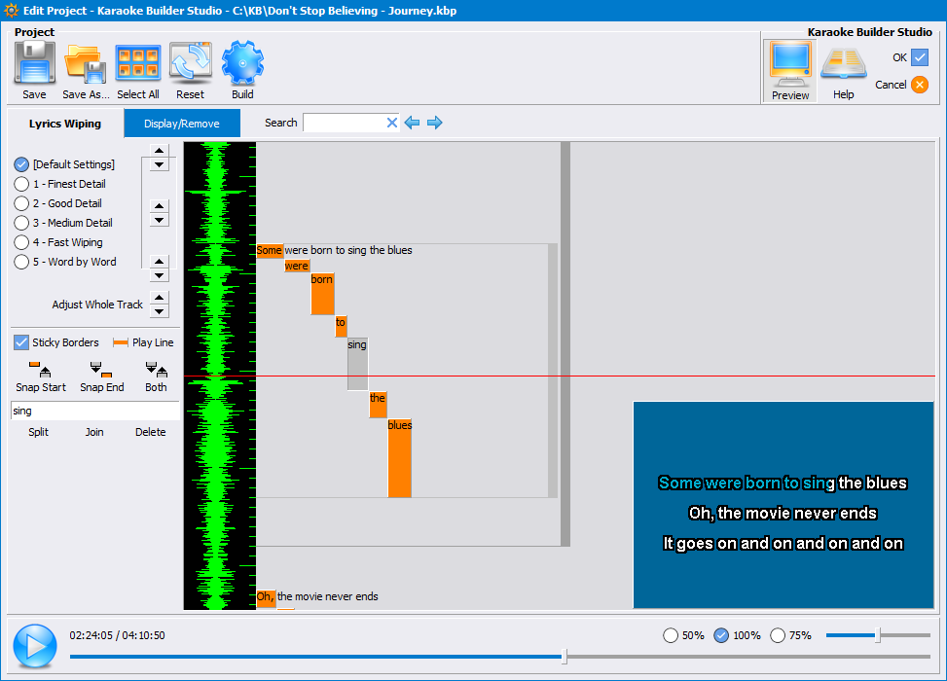Click the Both snap icon
The image size is (947, 681).
[x=157, y=369]
